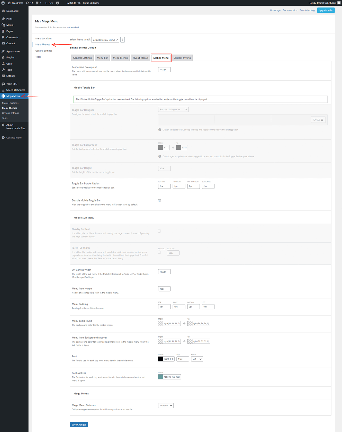The width and height of the screenshot is (342, 432).
Task: Click the plus New icon in admin bar
Action: [x=46, y=3]
